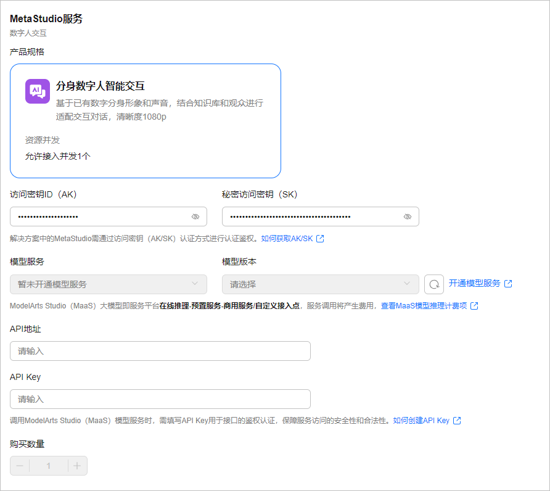
Task: Open the 开通模型服务 link
Action: tap(475, 284)
